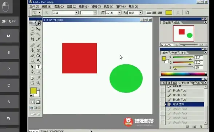This screenshot has width=214, height=132.
Task: Select the Eyedropper tool
Action: click(x=38, y=78)
